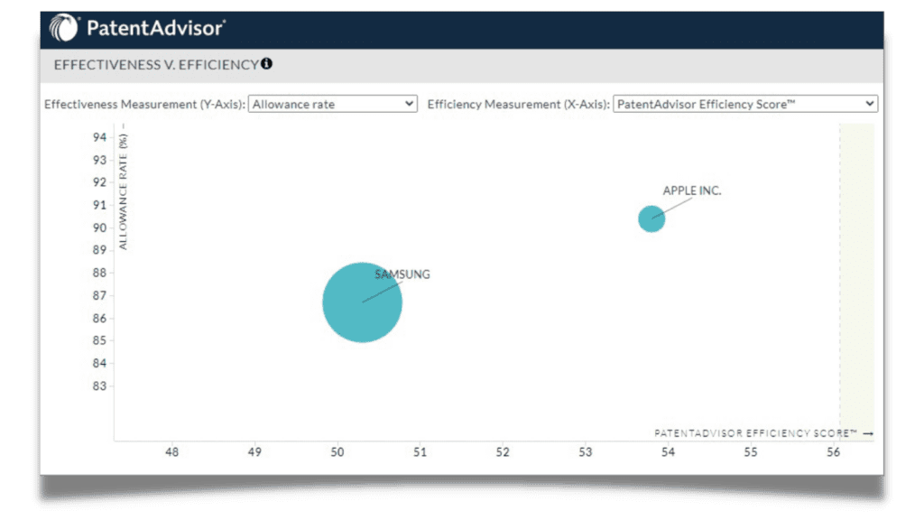Select the Samsung bubble on the chart
The width and height of the screenshot is (924, 520).
(x=362, y=302)
